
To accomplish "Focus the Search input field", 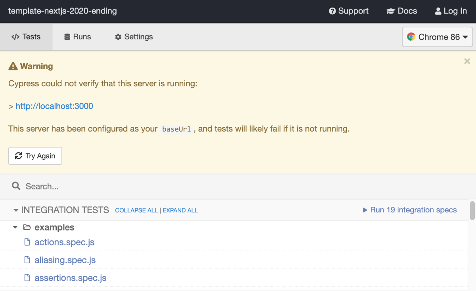I will pos(238,186).
